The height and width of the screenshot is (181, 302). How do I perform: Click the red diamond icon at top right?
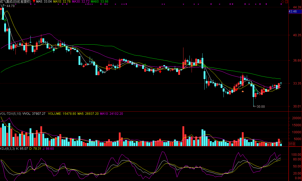pyautogui.click(x=283, y=2)
